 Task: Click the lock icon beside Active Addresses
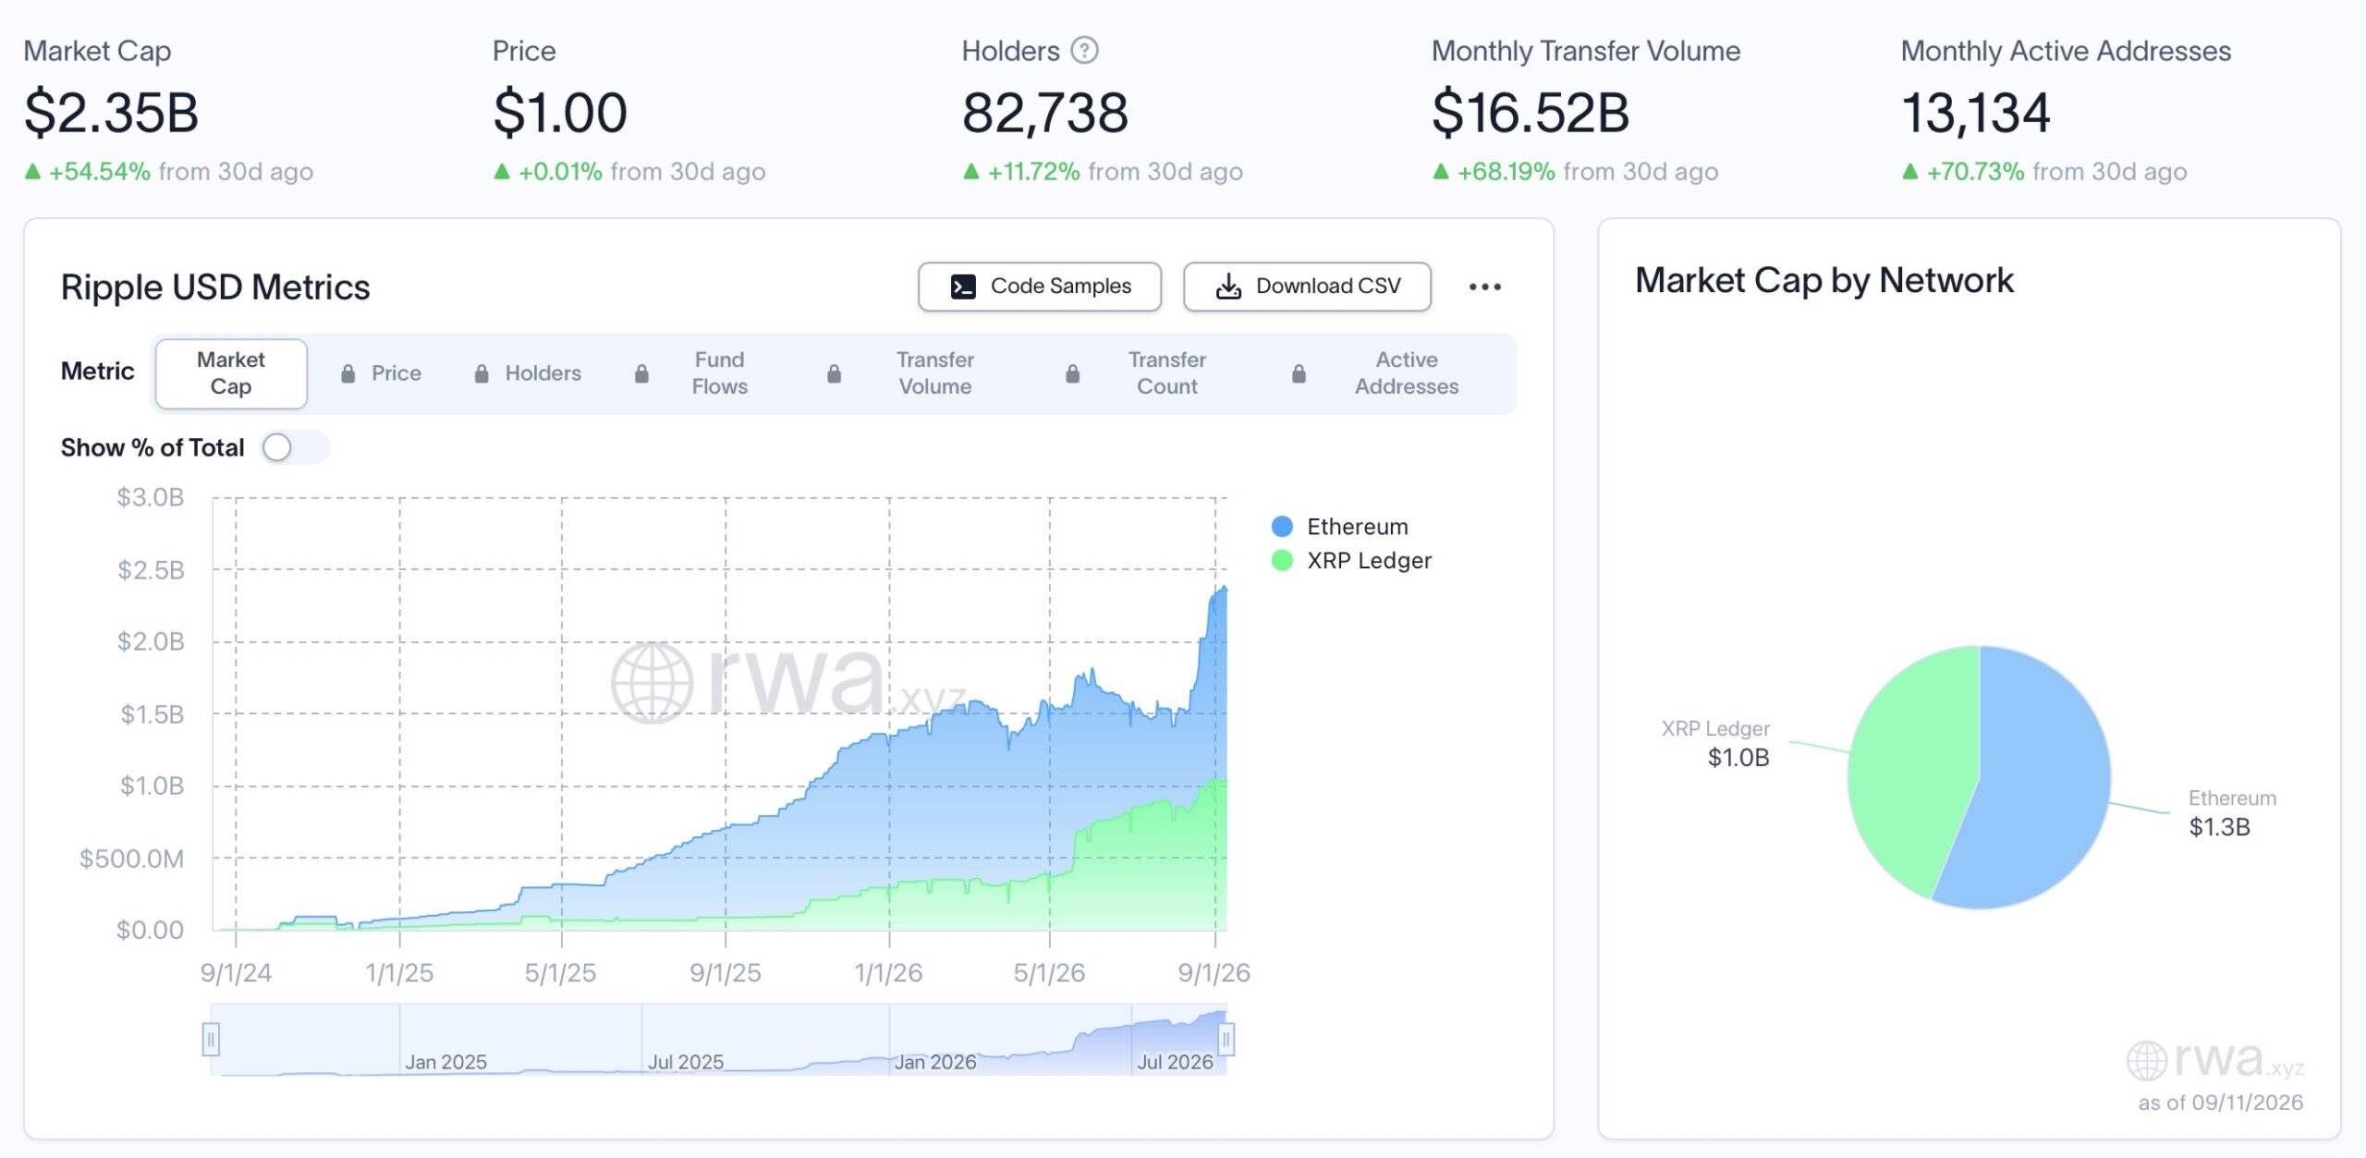1299,373
